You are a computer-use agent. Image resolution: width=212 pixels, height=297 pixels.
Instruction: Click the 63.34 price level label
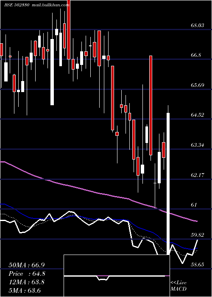tap(198, 145)
